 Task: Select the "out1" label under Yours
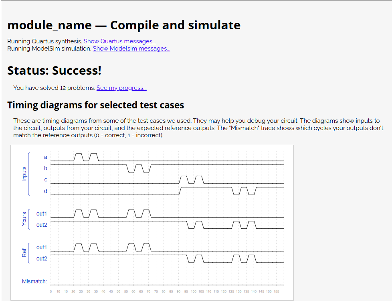pos(42,214)
